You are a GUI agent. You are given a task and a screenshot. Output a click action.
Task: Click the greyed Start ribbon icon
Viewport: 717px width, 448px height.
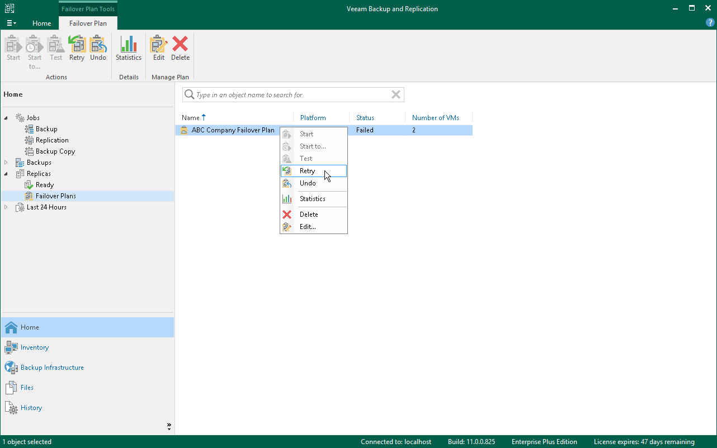(x=13, y=44)
